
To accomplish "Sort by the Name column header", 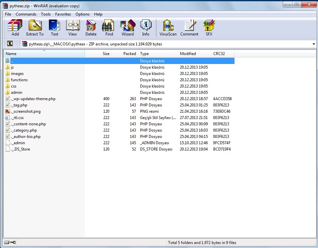I will pos(44,54).
